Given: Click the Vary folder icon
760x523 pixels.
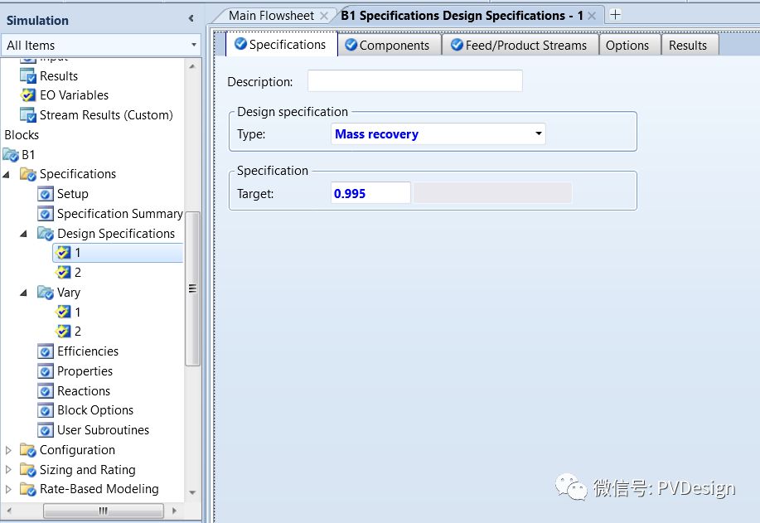Looking at the screenshot, I should pos(45,293).
